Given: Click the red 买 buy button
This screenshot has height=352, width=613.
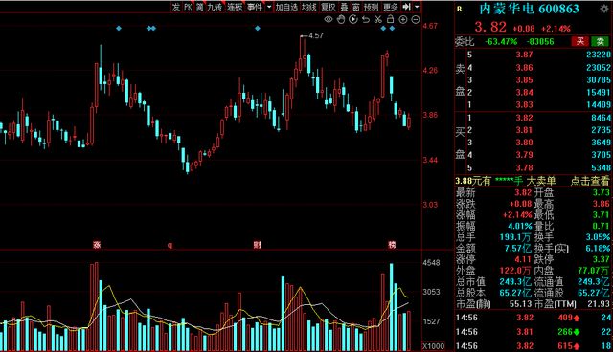Looking at the screenshot, I should click(x=580, y=41).
